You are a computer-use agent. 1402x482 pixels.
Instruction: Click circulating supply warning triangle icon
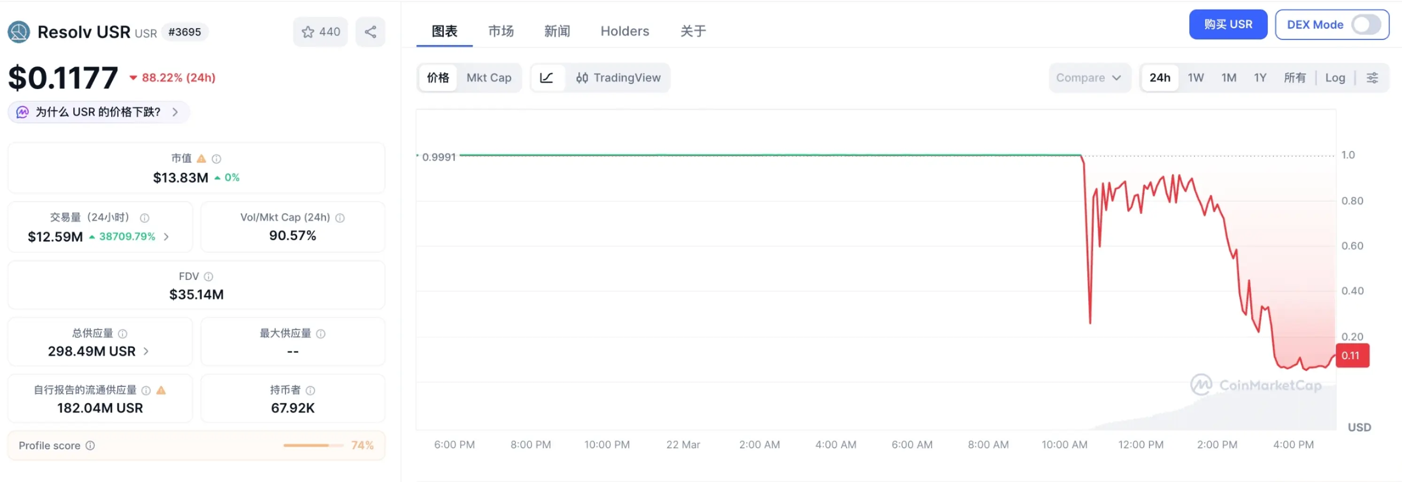(x=161, y=390)
